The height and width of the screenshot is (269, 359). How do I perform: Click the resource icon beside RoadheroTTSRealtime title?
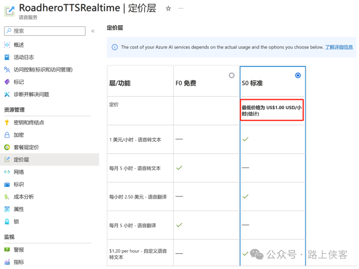(10, 11)
